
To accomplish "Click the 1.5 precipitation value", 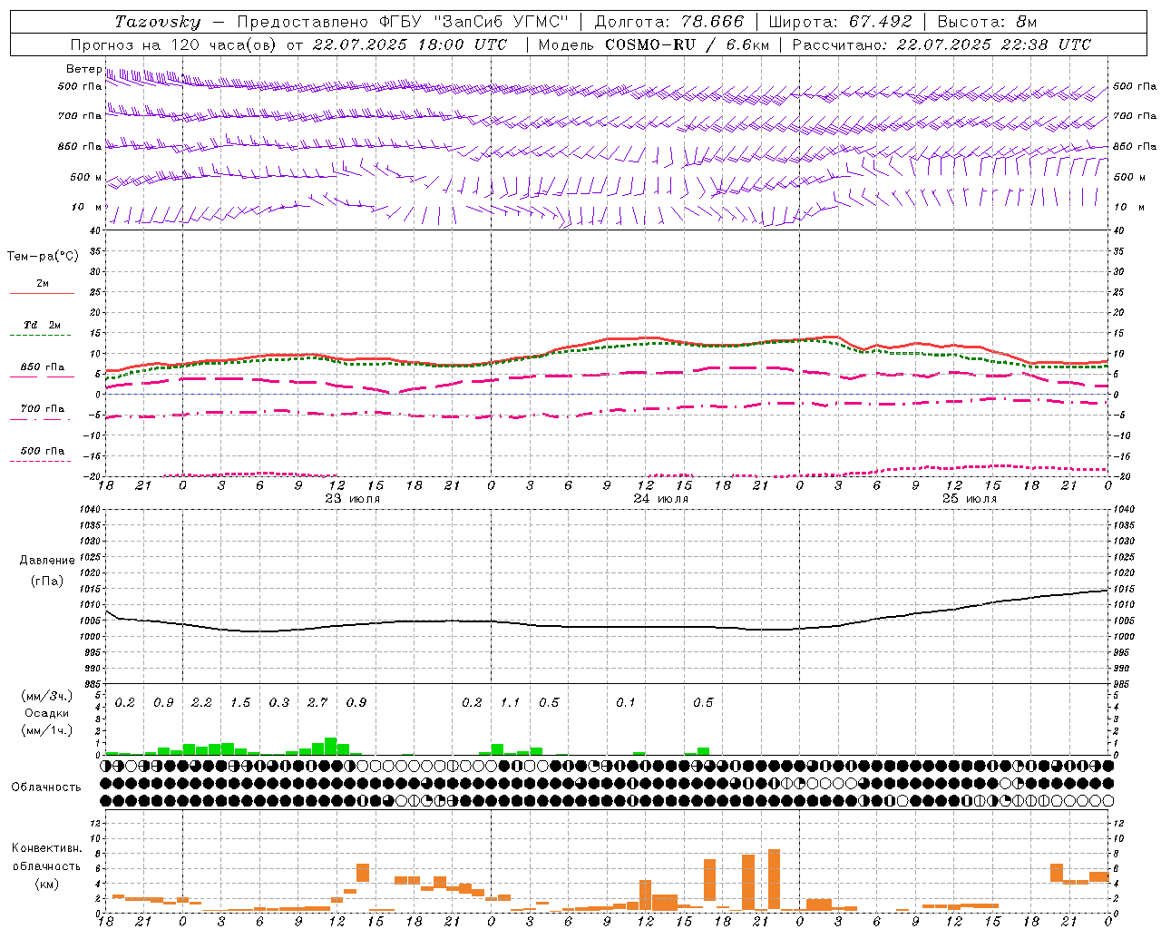I will pyautogui.click(x=240, y=703).
